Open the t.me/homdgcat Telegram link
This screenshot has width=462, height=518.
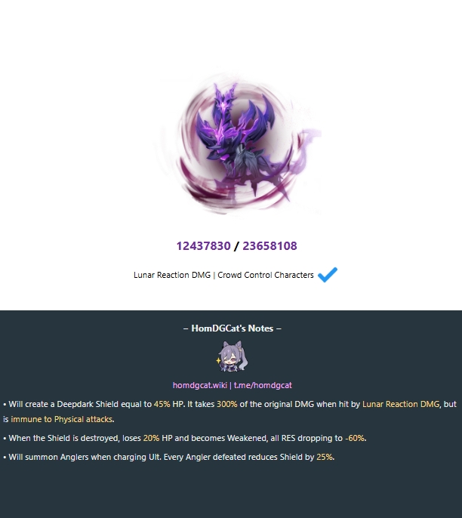pos(263,385)
